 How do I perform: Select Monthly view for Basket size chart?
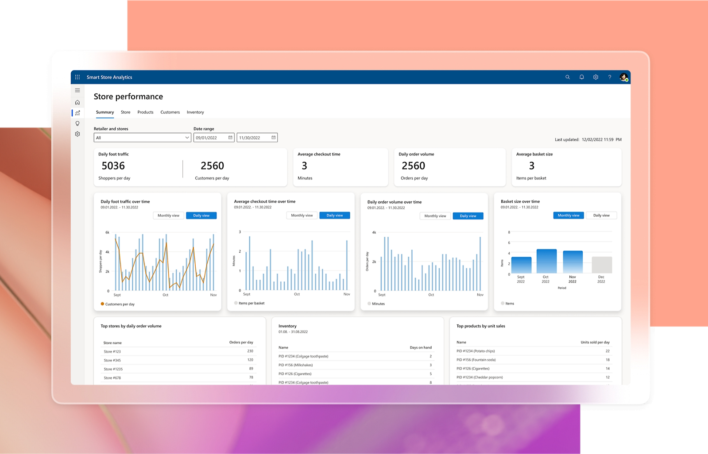[569, 215]
